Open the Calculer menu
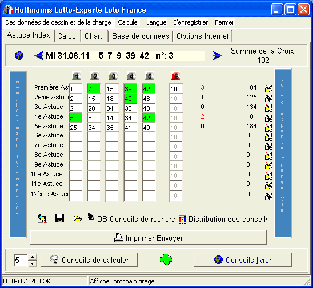 point(129,22)
